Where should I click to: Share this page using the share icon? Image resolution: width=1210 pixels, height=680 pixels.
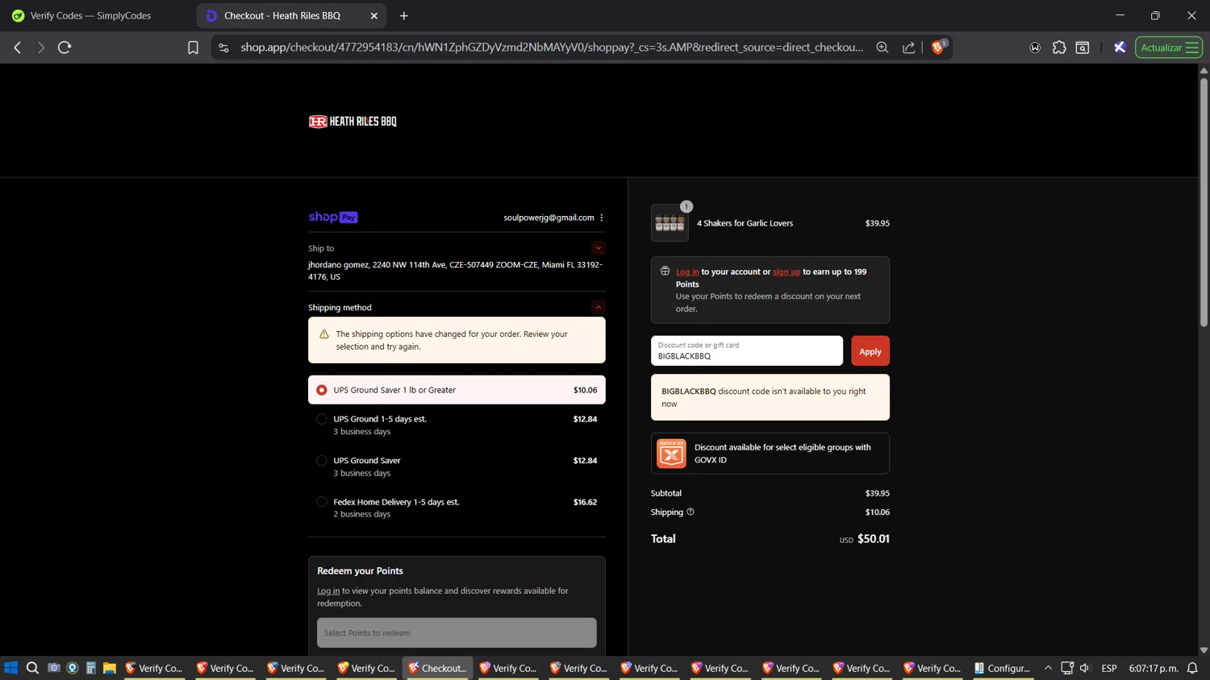pyautogui.click(x=908, y=48)
